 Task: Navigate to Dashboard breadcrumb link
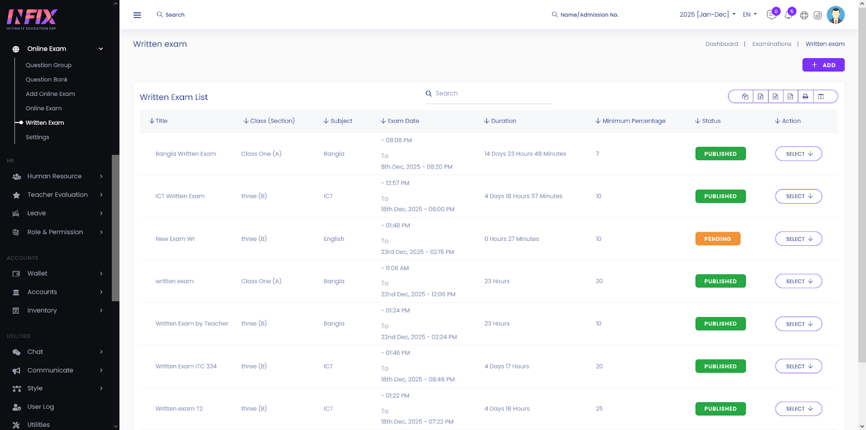point(721,44)
